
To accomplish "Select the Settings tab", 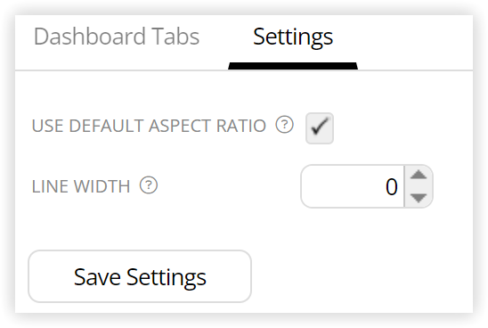I will pyautogui.click(x=293, y=37).
